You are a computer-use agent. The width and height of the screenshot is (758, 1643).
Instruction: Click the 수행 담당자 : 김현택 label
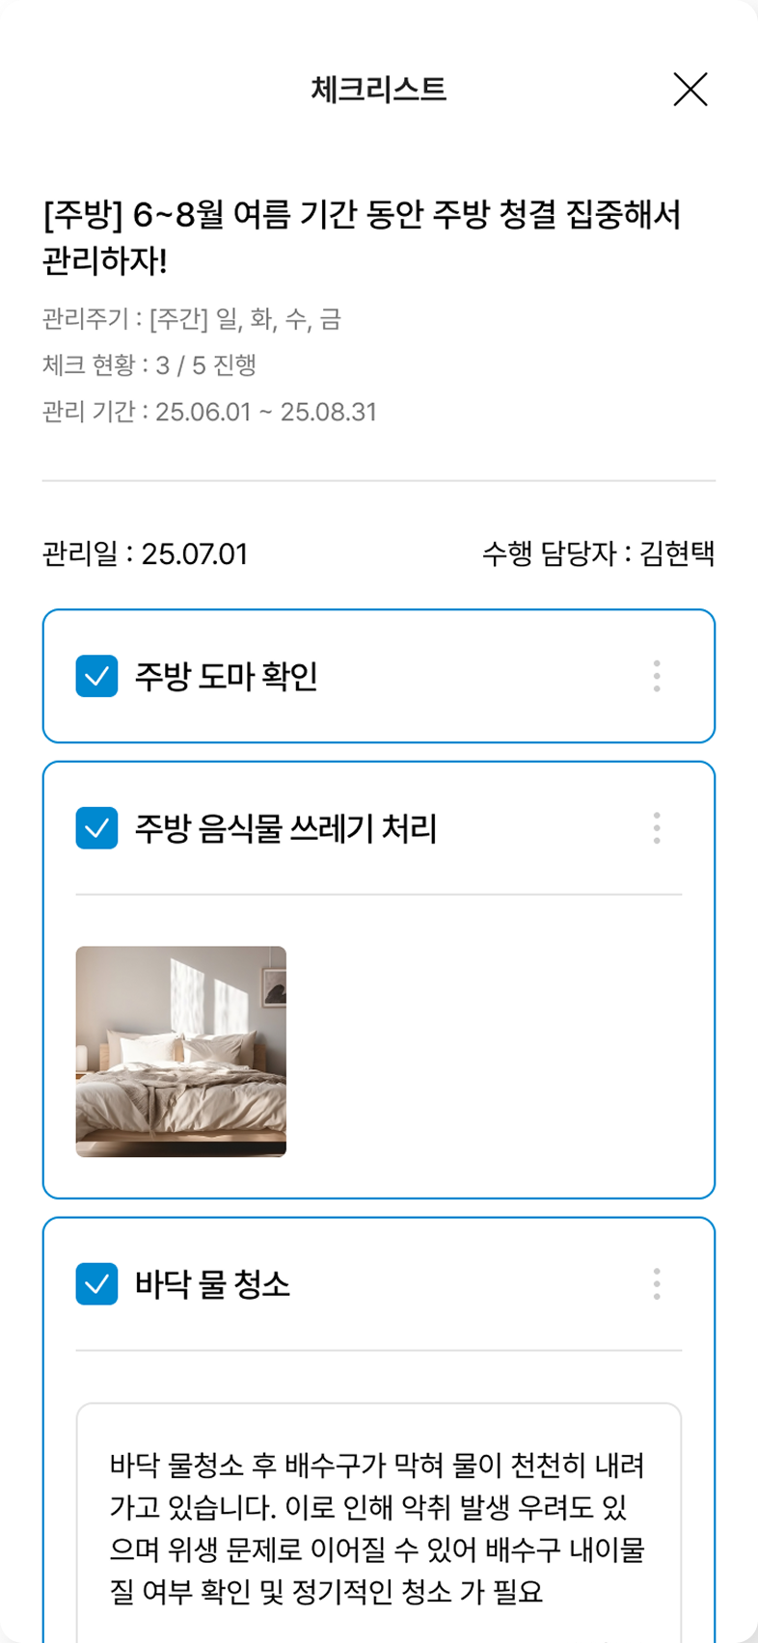click(x=598, y=554)
